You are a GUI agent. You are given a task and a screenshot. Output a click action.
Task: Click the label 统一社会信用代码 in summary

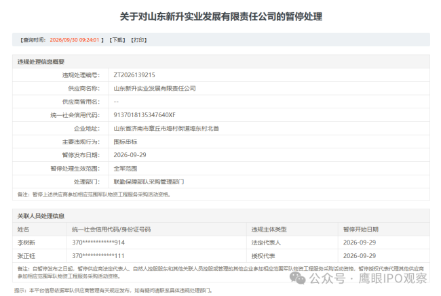click(x=75, y=115)
